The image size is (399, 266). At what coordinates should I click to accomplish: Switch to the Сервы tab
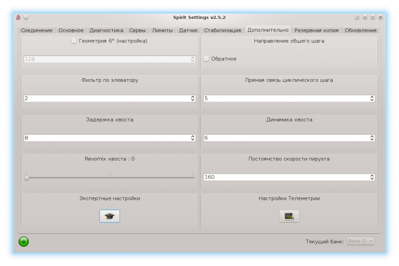[137, 30]
